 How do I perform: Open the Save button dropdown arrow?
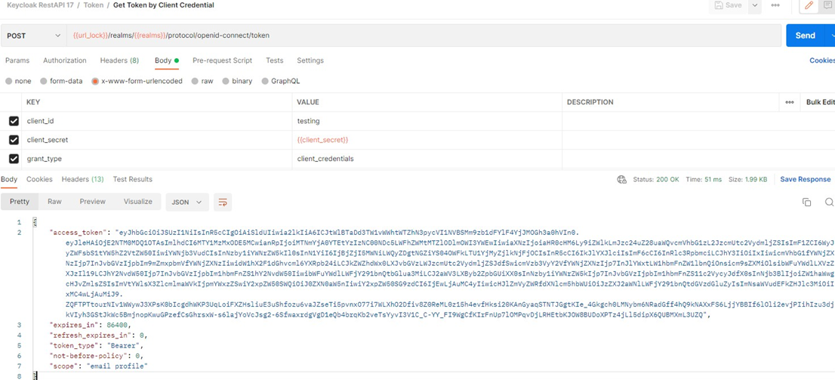pyautogui.click(x=754, y=5)
